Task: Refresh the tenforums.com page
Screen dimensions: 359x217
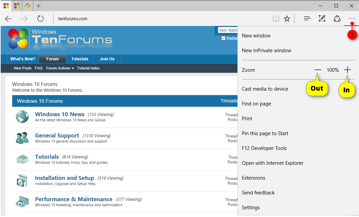Action: pyautogui.click(x=40, y=19)
